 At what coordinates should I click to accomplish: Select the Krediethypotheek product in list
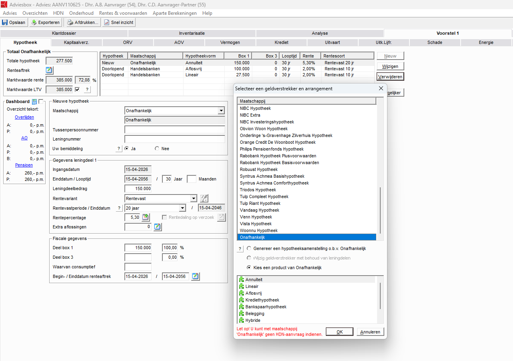tap(262, 300)
